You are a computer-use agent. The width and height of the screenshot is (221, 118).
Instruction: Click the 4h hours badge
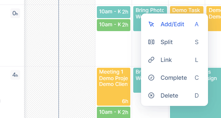[15, 75]
